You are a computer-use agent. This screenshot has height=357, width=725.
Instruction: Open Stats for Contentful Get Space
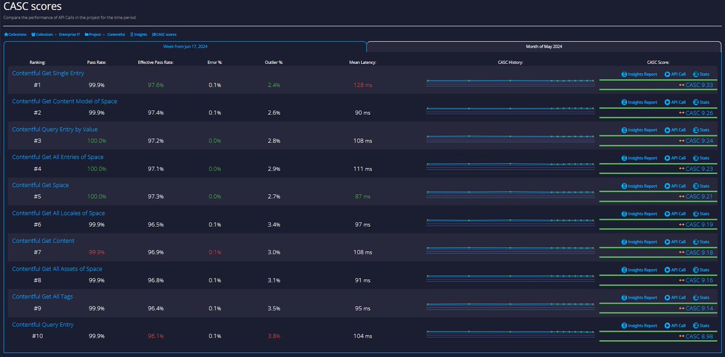click(700, 186)
